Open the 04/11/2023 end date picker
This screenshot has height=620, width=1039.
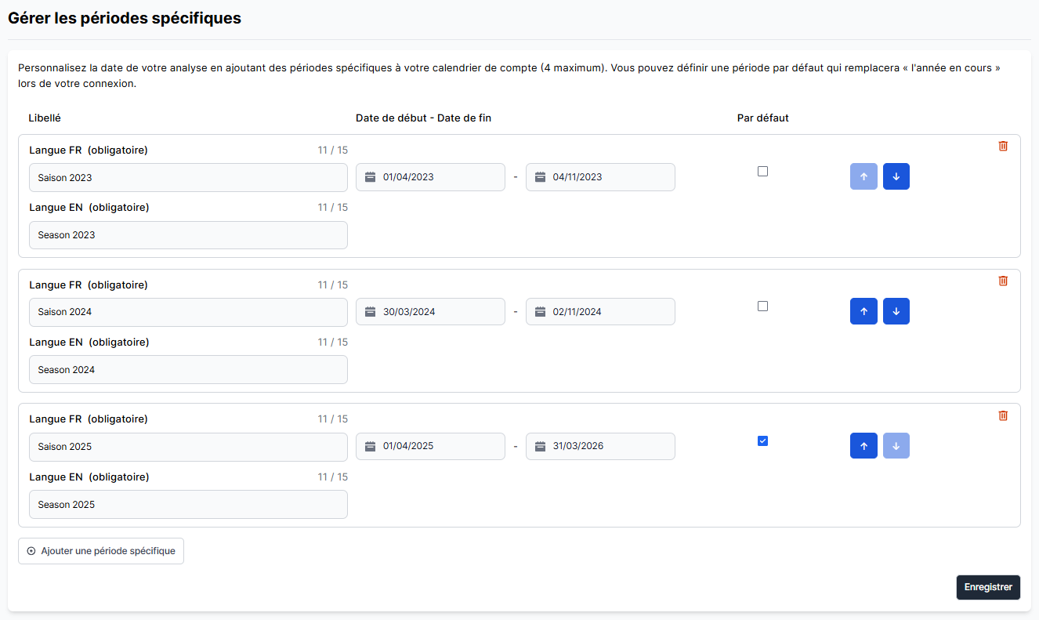point(600,177)
